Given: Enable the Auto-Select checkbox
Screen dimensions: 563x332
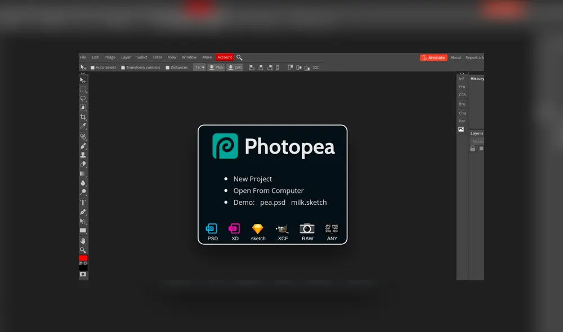Looking at the screenshot, I should coord(93,67).
